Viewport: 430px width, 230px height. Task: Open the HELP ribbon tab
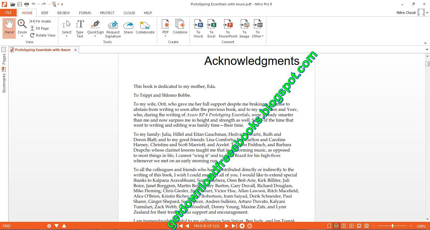148,13
